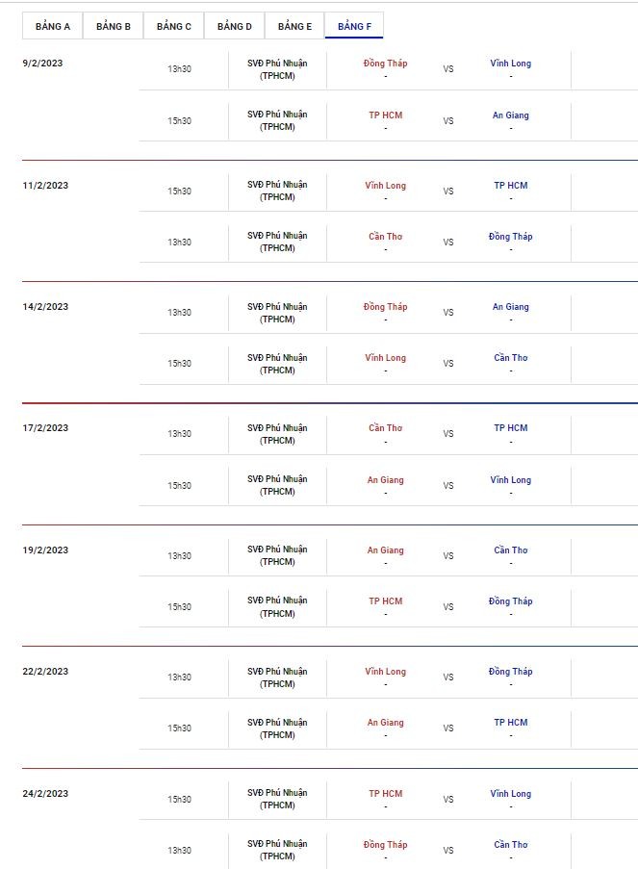The height and width of the screenshot is (869, 638).
Task: Open Vĩnh Long in the 11/2/2023 15h30 match
Action: (x=386, y=186)
